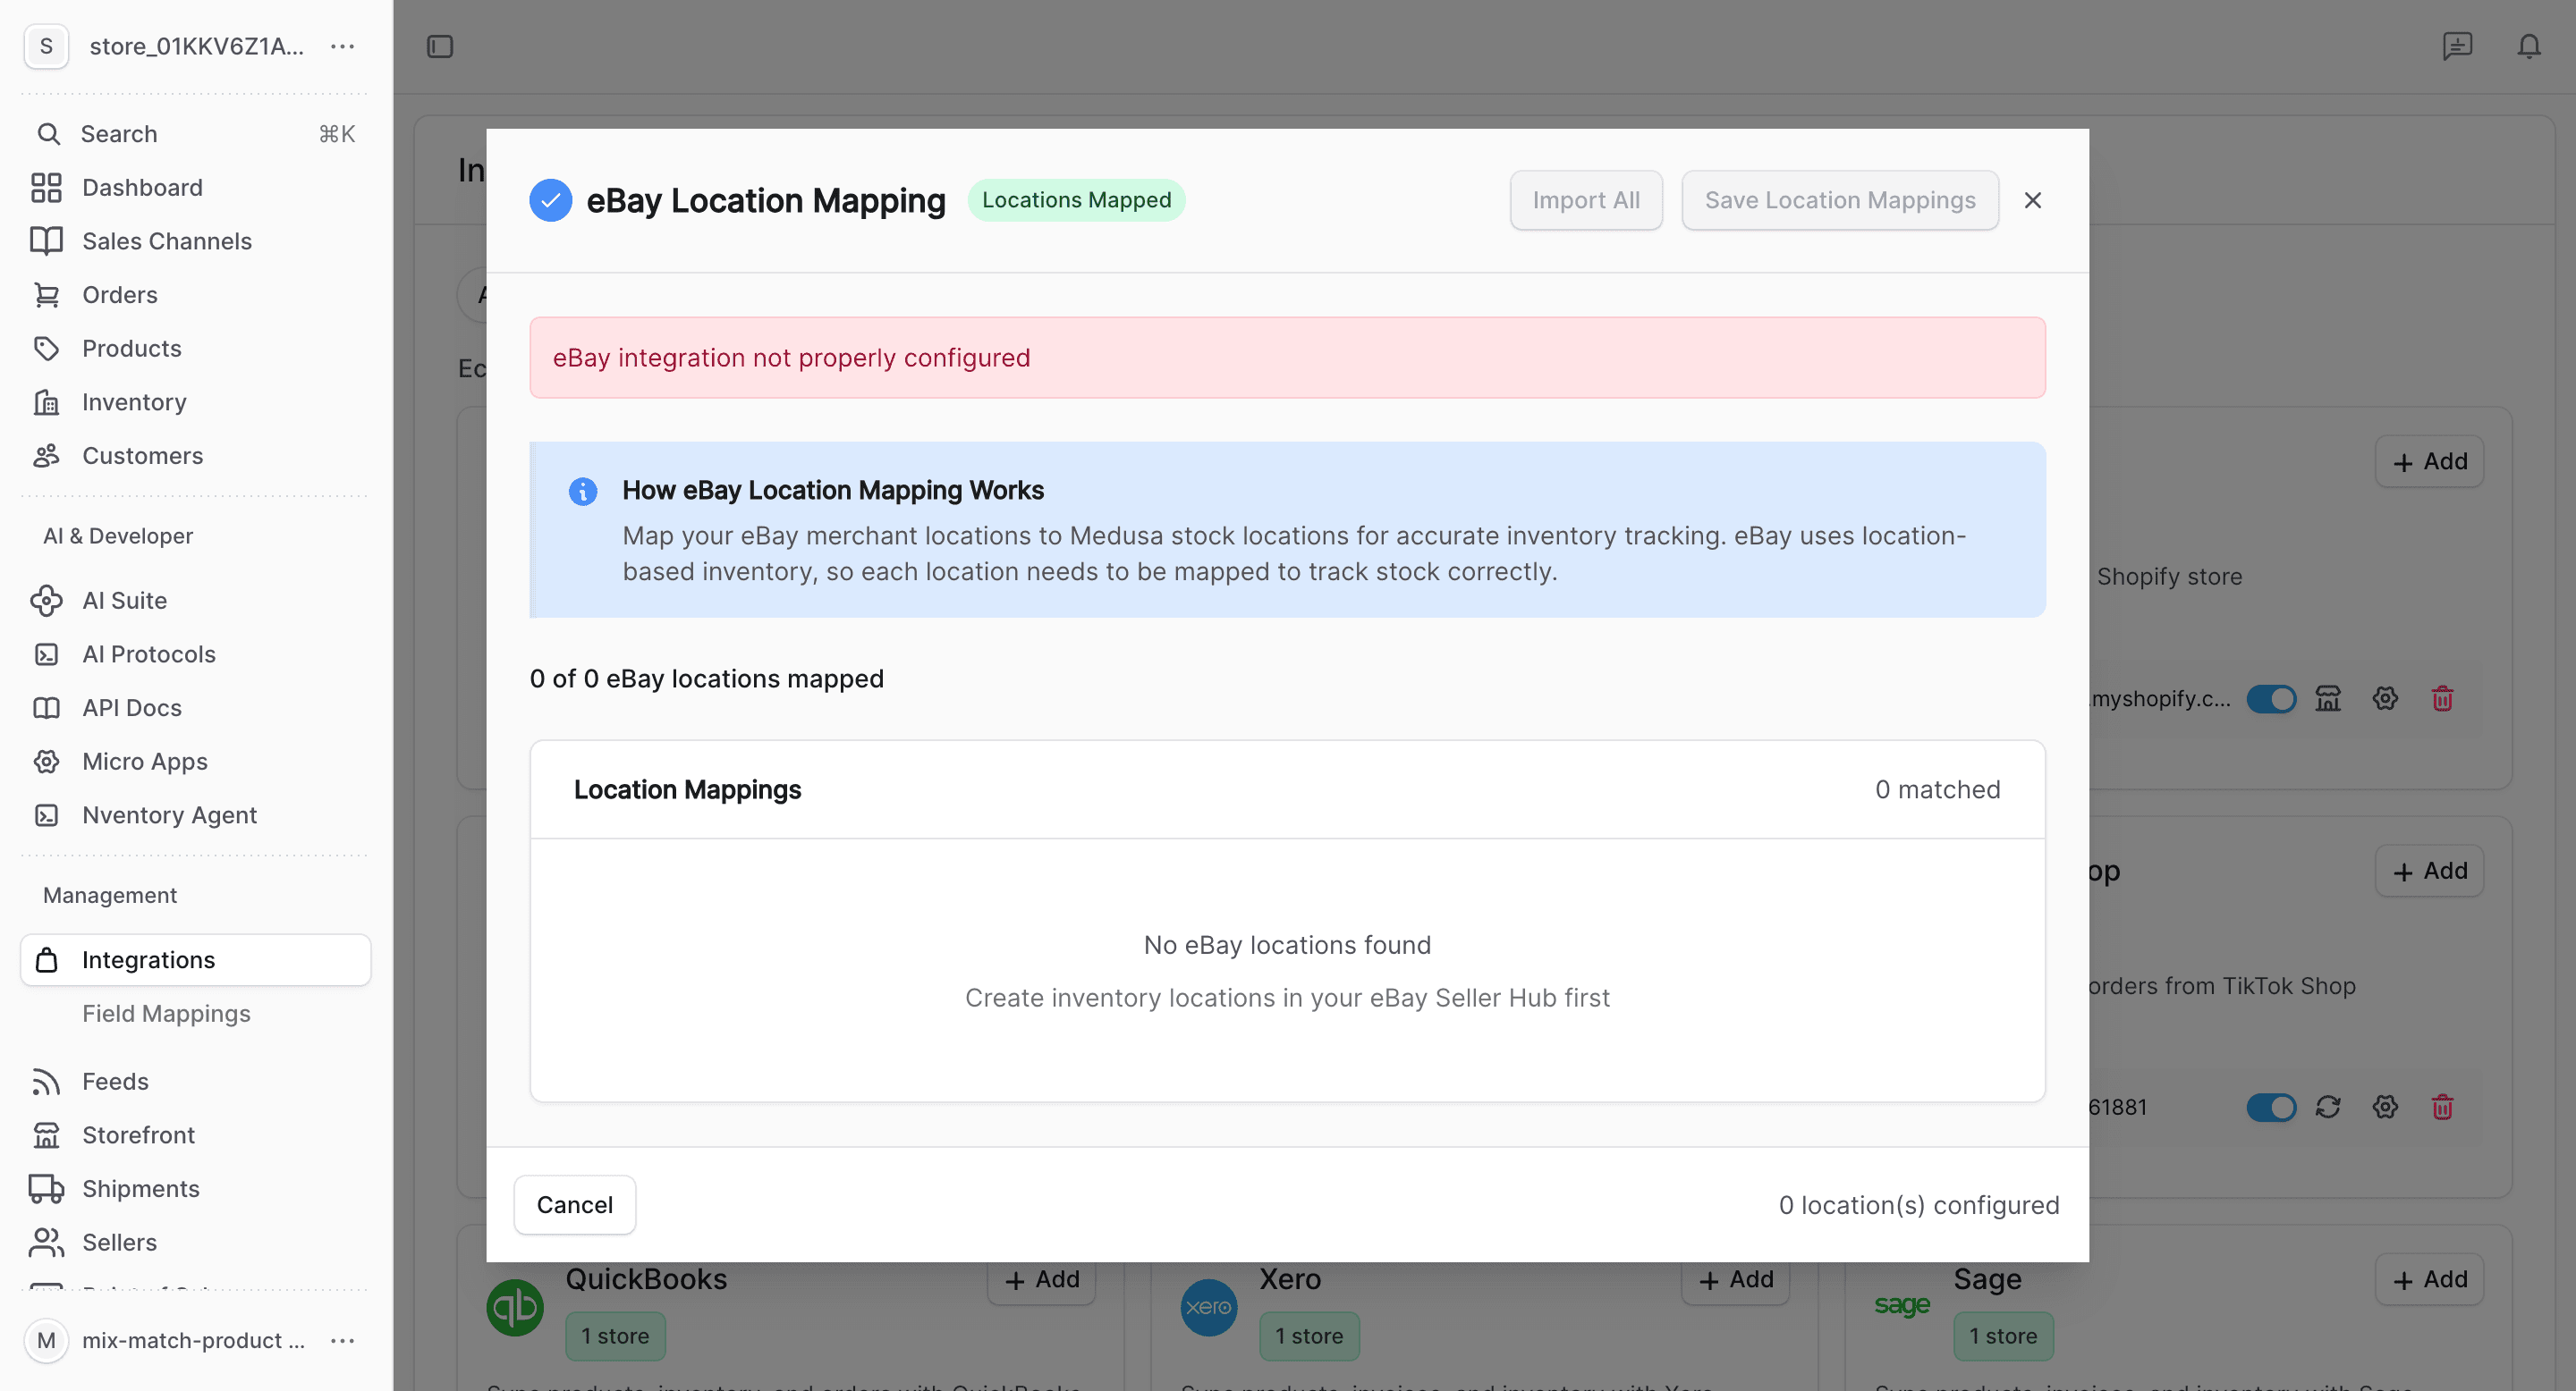Click the Integrations bag icon

pyautogui.click(x=46, y=960)
